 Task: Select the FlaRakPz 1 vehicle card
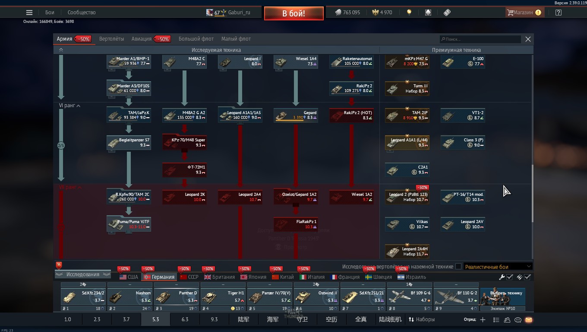296,224
